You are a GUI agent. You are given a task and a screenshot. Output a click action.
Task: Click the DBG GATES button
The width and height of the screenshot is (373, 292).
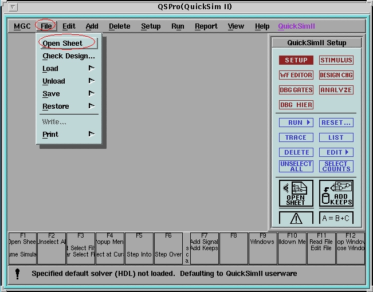[296, 90]
